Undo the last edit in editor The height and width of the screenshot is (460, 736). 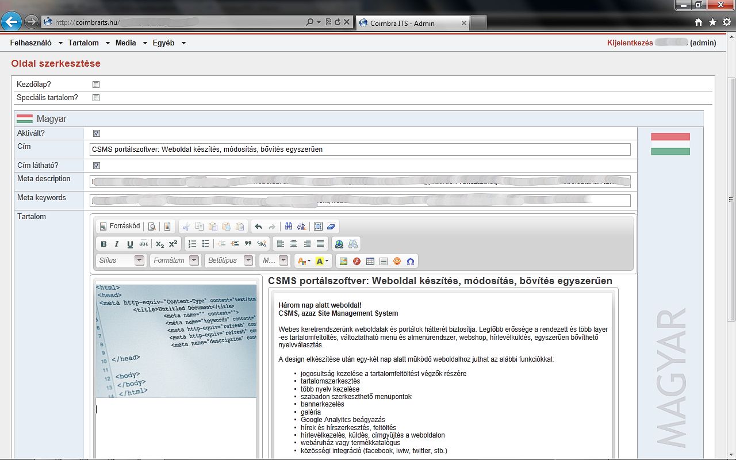coord(258,227)
